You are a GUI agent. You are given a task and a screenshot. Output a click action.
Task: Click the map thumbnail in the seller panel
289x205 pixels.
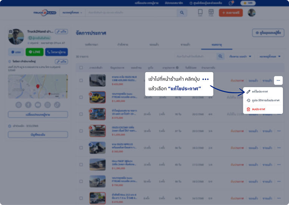(38, 86)
